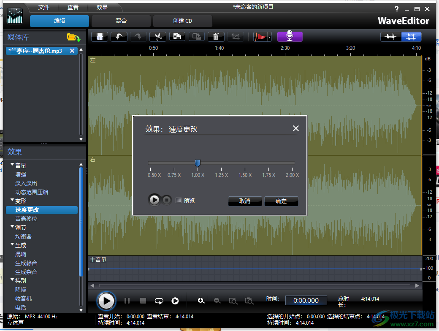Select the Cut (scissors) tool
The width and height of the screenshot is (439, 331).
click(157, 37)
